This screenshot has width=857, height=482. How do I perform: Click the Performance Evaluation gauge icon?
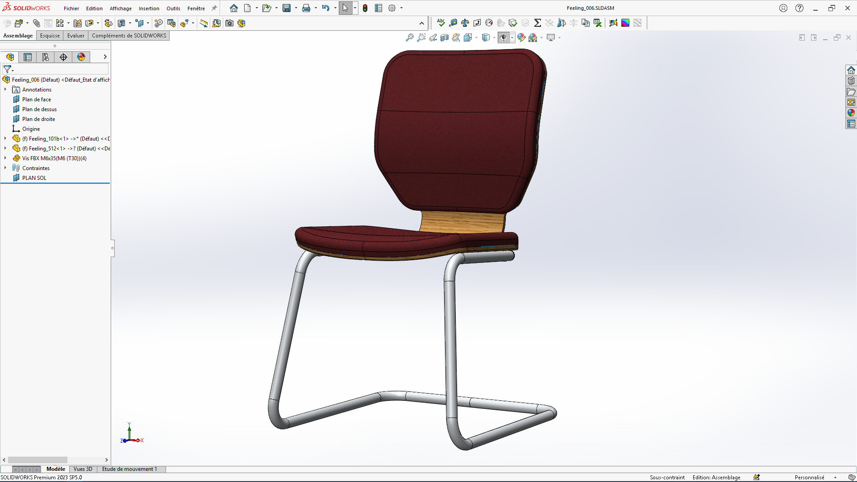489,23
